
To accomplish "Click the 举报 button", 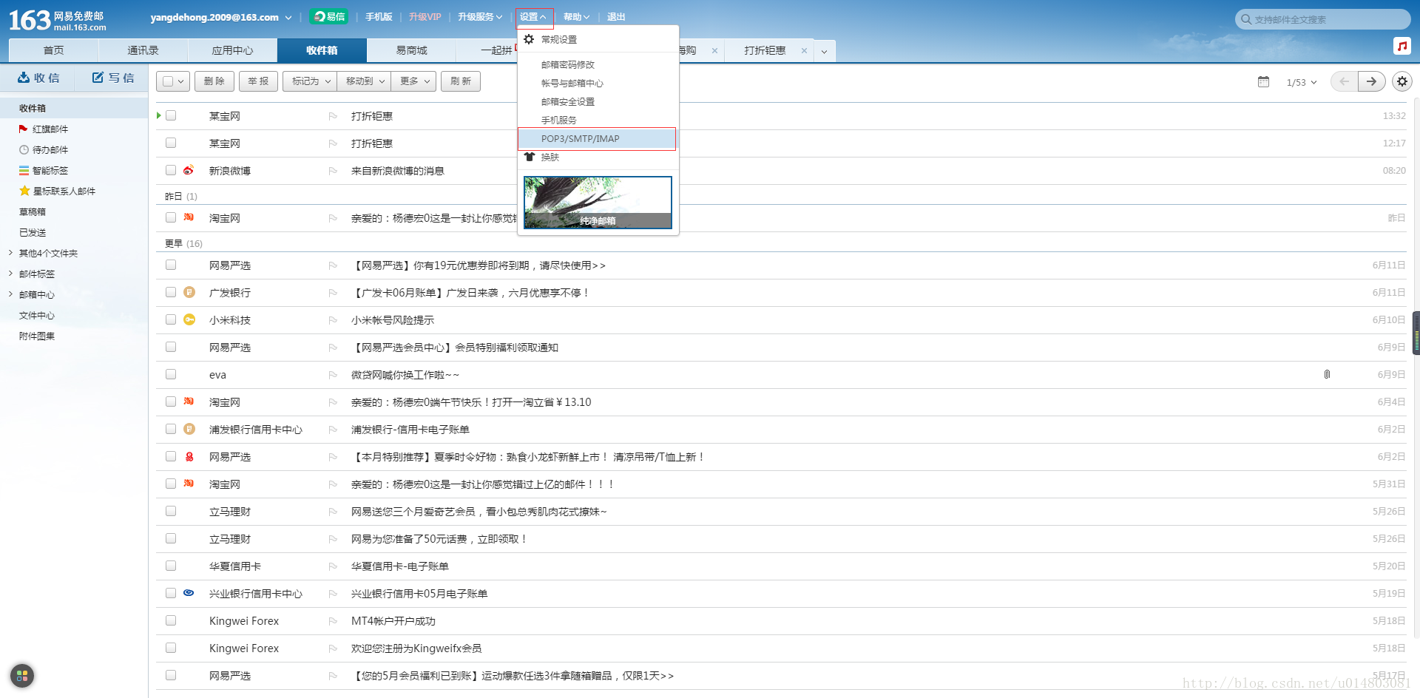I will point(258,81).
